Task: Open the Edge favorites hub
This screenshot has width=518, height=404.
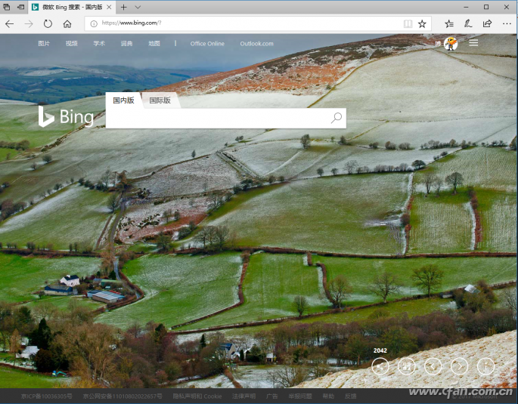Action: (x=449, y=23)
